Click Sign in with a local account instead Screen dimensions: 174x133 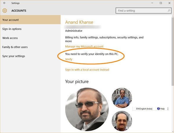click(x=87, y=70)
